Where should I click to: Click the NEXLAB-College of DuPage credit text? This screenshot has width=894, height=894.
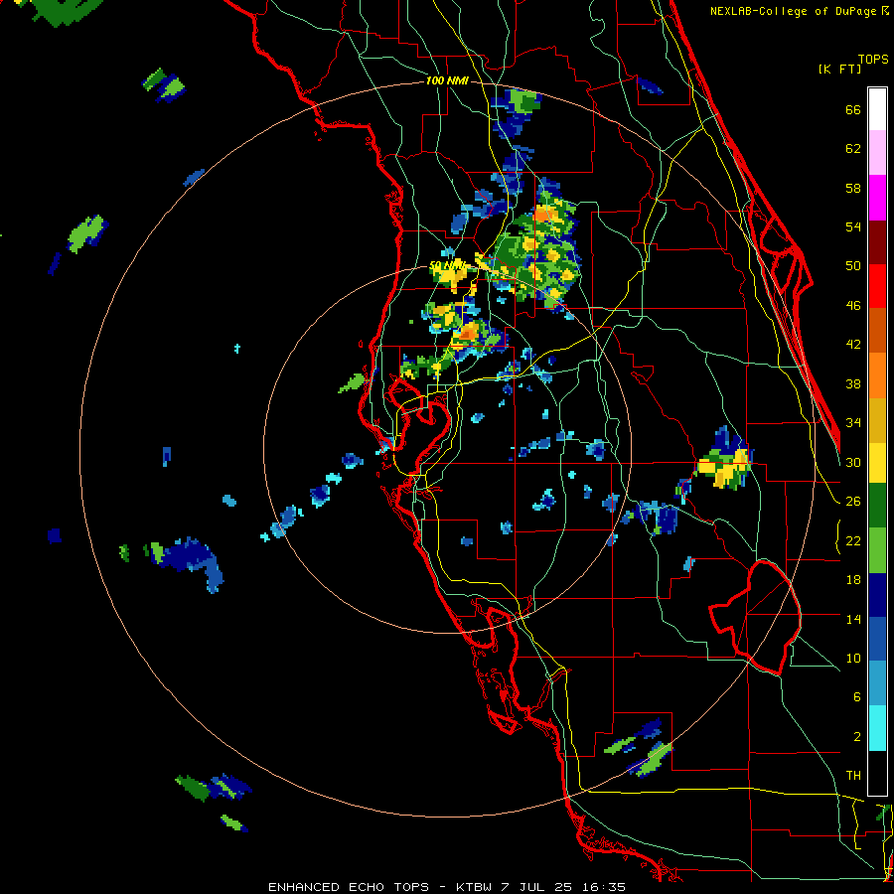tap(799, 11)
